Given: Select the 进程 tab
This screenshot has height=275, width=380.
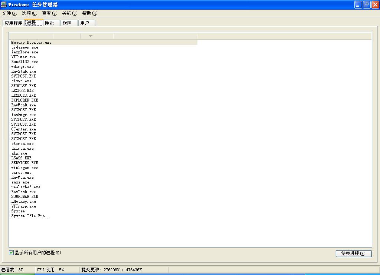Looking at the screenshot, I should (34, 23).
